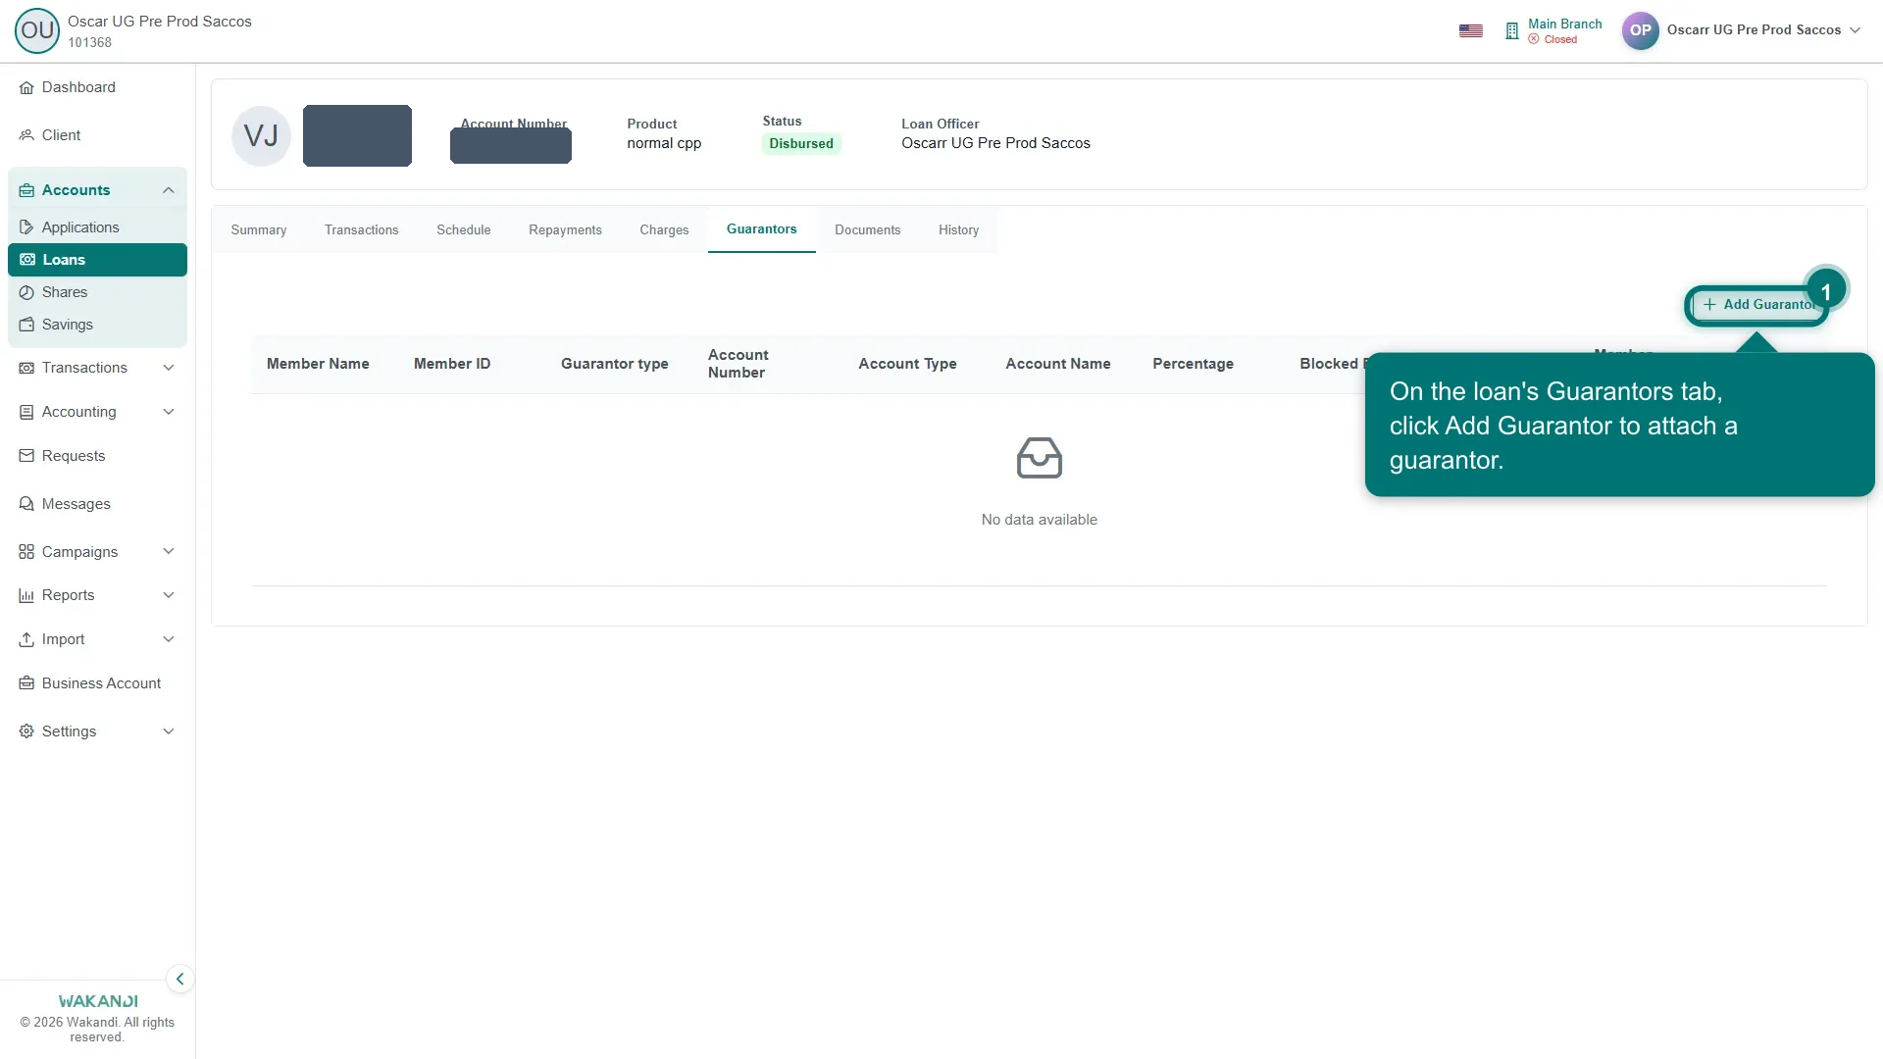Expand the Campaigns menu chevron
Viewport: 1883px width, 1059px height.
(169, 551)
